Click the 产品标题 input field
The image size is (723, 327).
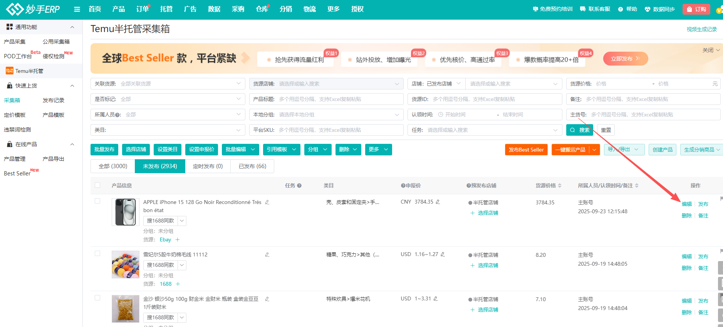click(326, 99)
